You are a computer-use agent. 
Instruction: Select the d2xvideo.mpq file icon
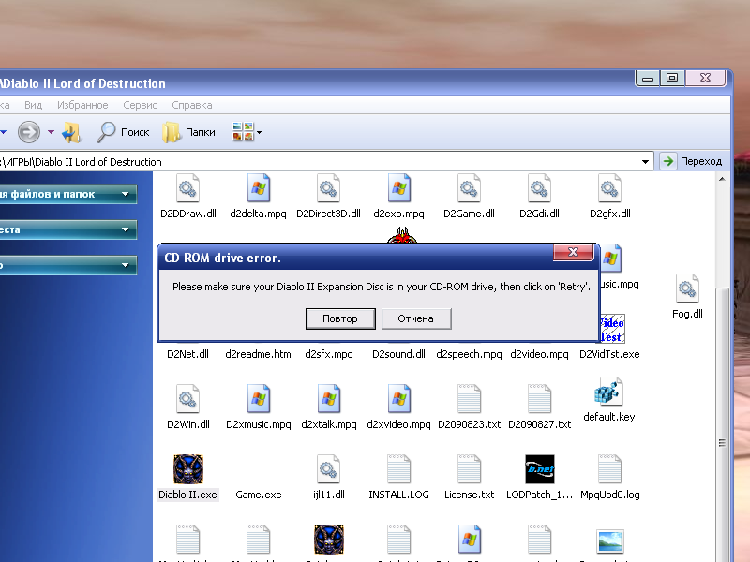tap(399, 399)
